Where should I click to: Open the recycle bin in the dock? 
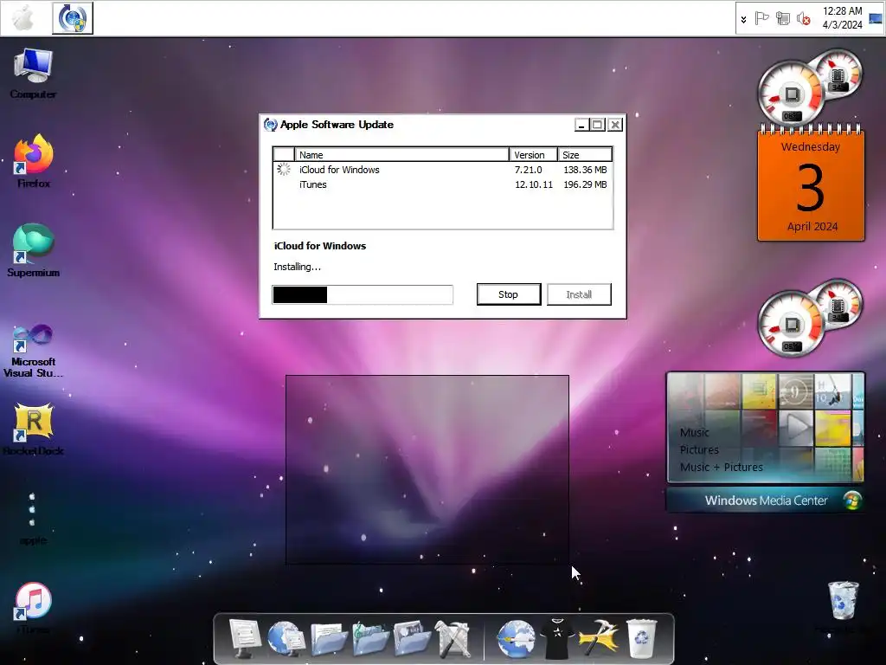642,638
